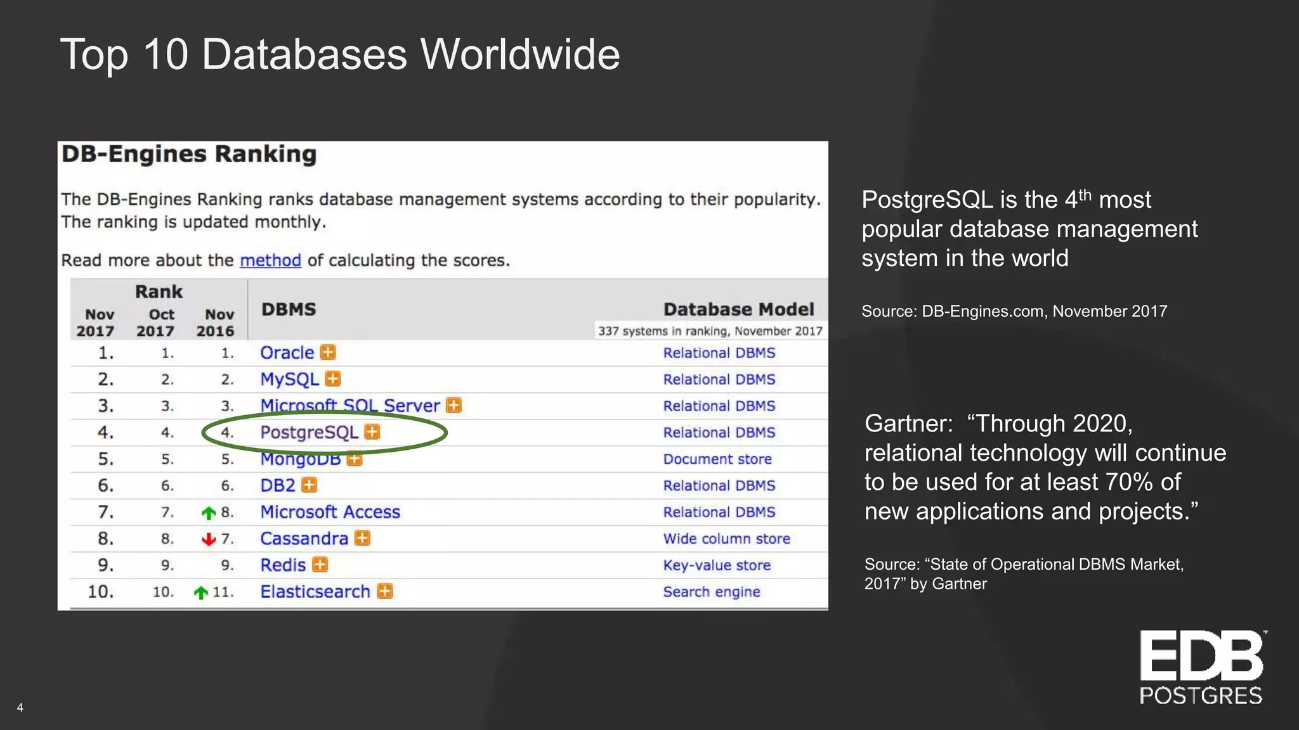This screenshot has width=1299, height=730.
Task: Click the plus icon next to MongoDB
Action: tap(355, 459)
